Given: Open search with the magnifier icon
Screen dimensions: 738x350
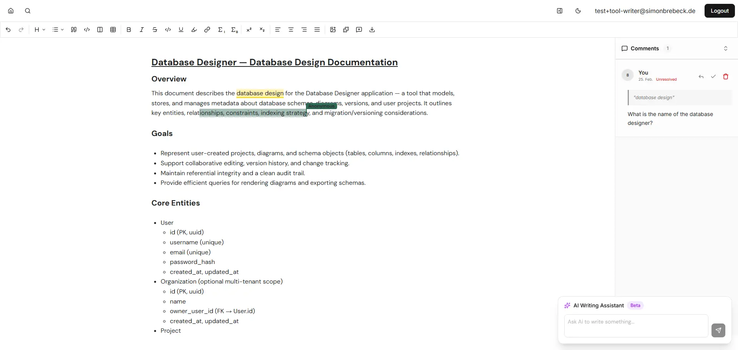Looking at the screenshot, I should click(x=28, y=11).
